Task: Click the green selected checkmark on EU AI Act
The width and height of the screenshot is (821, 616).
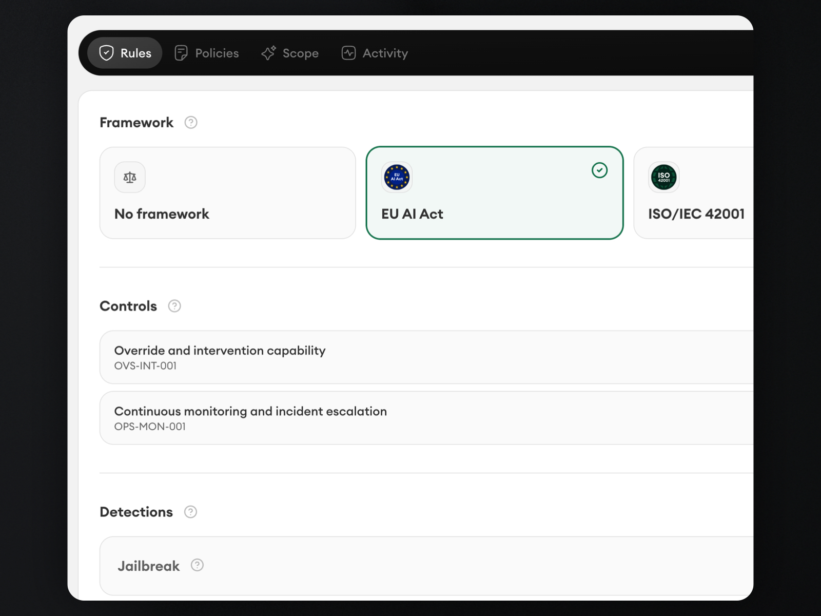Action: click(599, 170)
